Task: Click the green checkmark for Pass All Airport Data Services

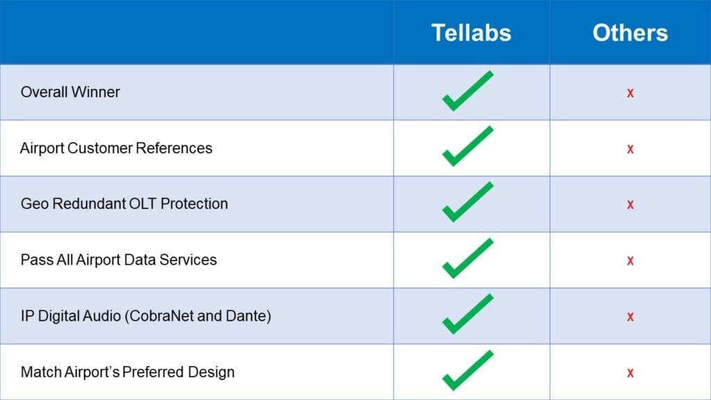Action: 467,258
